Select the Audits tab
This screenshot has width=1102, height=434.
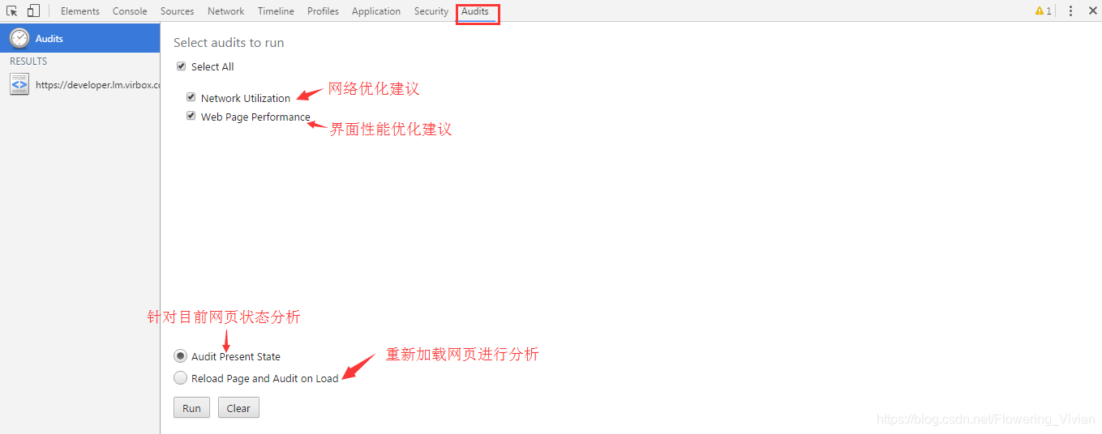(x=475, y=11)
